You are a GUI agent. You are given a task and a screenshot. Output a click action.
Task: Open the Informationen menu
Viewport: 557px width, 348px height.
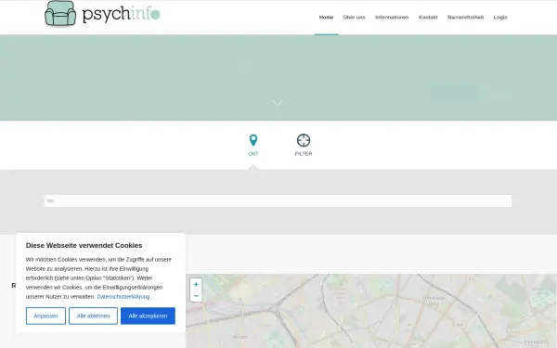tap(392, 17)
